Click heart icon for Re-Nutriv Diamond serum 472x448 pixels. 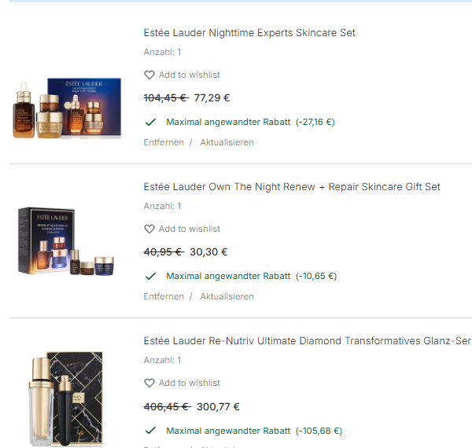149,383
